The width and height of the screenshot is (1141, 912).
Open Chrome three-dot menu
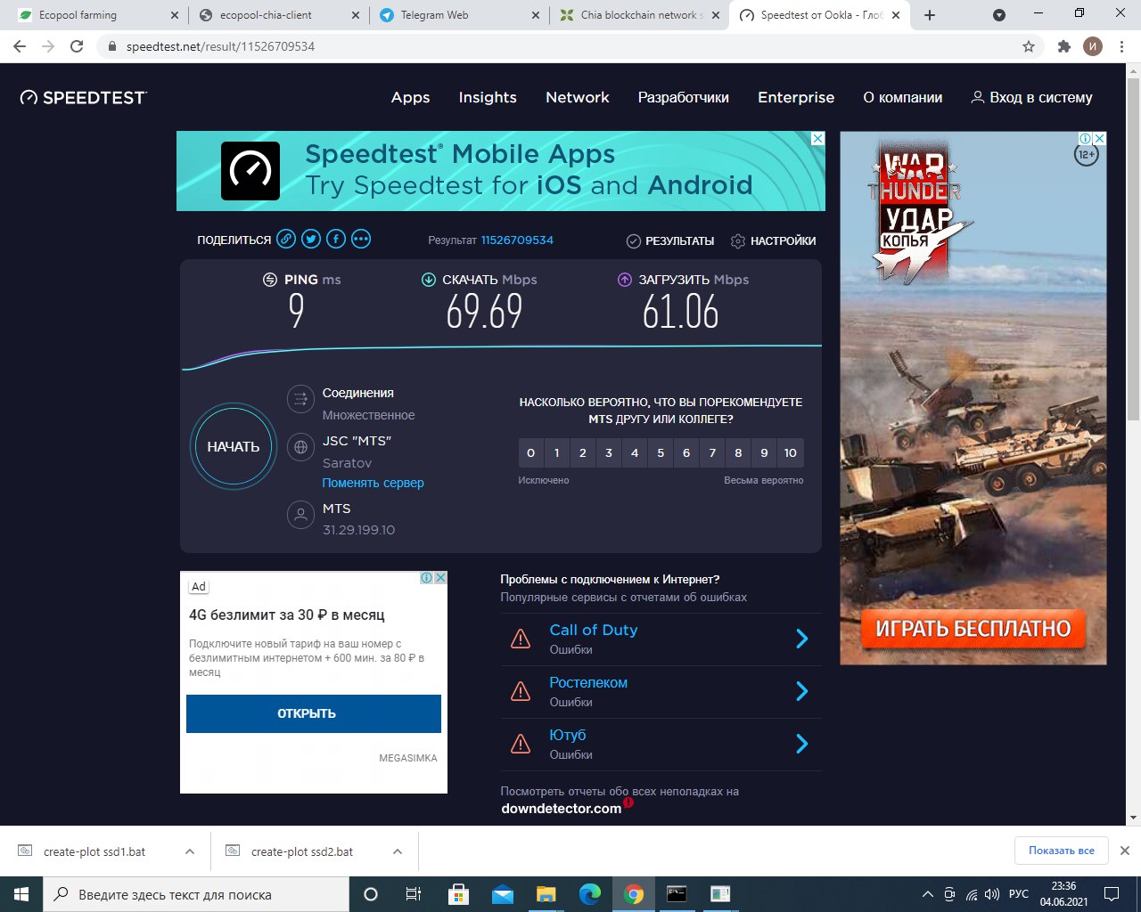point(1121,46)
